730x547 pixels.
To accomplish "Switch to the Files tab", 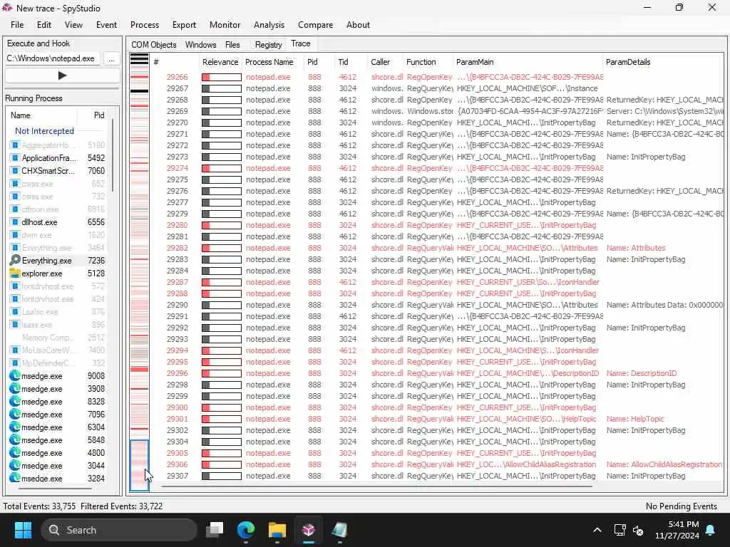I will click(x=232, y=45).
